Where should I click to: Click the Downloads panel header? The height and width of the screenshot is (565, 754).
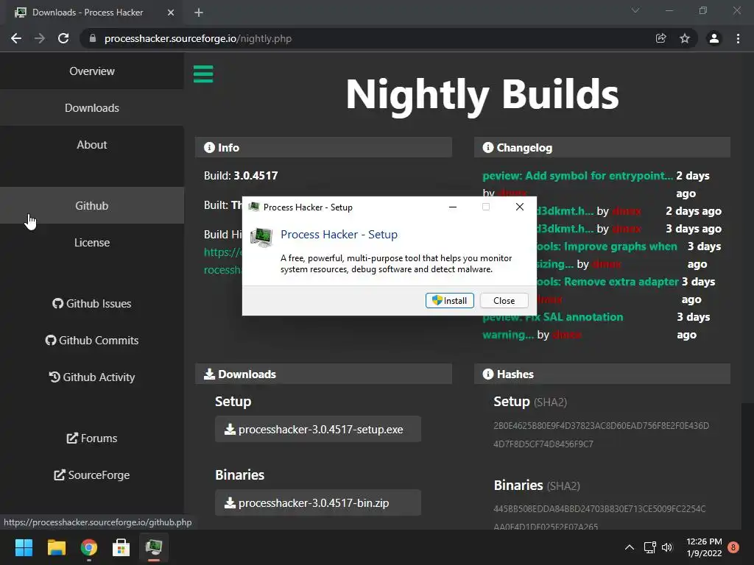pyautogui.click(x=323, y=374)
